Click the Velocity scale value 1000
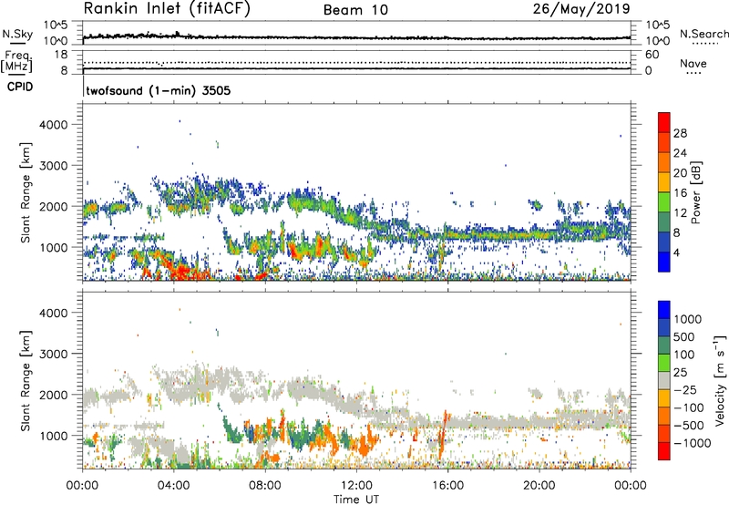The width and height of the screenshot is (729, 505). tap(688, 319)
